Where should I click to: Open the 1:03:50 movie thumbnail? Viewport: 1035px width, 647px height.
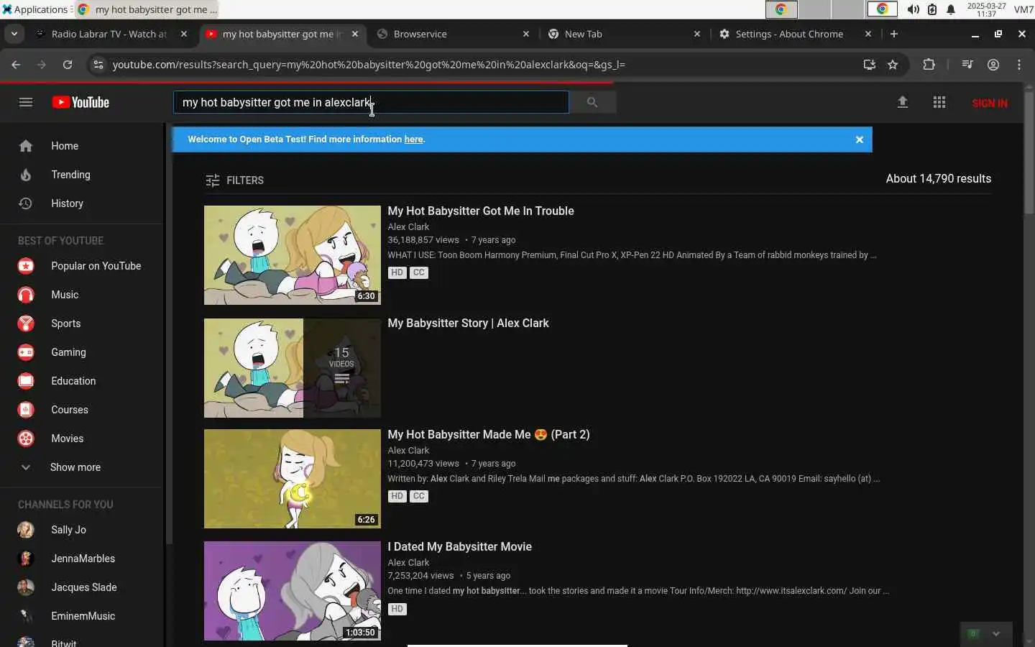pyautogui.click(x=293, y=591)
